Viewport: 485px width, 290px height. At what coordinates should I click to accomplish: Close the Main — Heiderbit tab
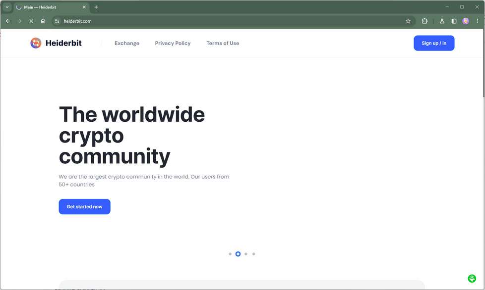pos(84,7)
